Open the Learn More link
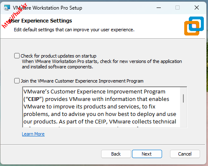Viewport: 208px width, 166px height. pos(33,134)
